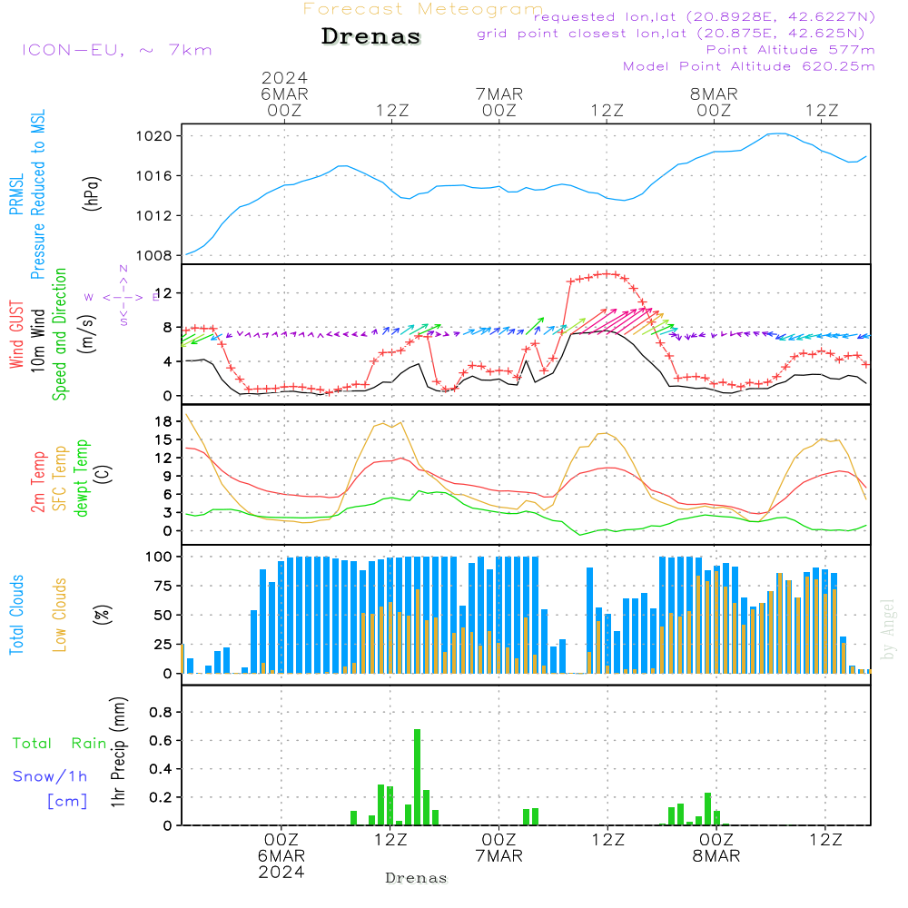Image resolution: width=908 pixels, height=908 pixels.
Task: Click the 100 value on the cloud axis
Action: (159, 558)
